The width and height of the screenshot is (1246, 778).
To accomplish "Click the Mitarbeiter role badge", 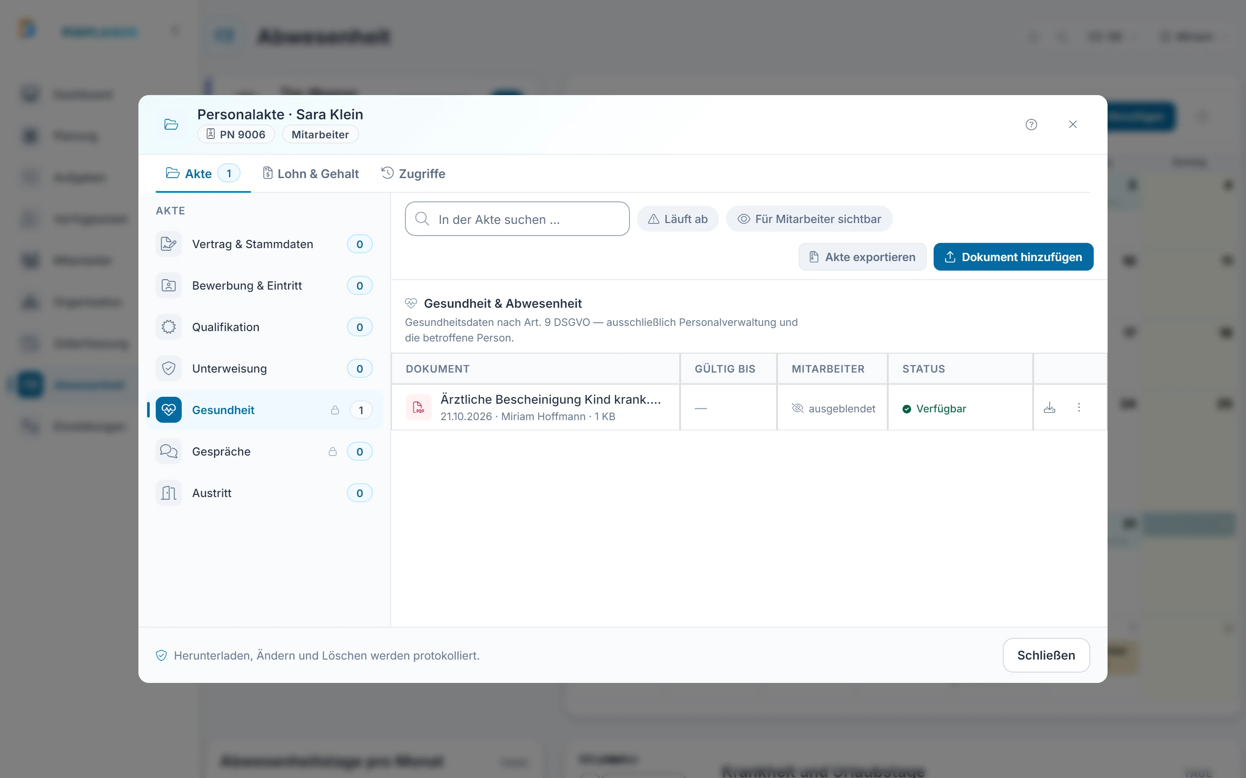I will 320,134.
